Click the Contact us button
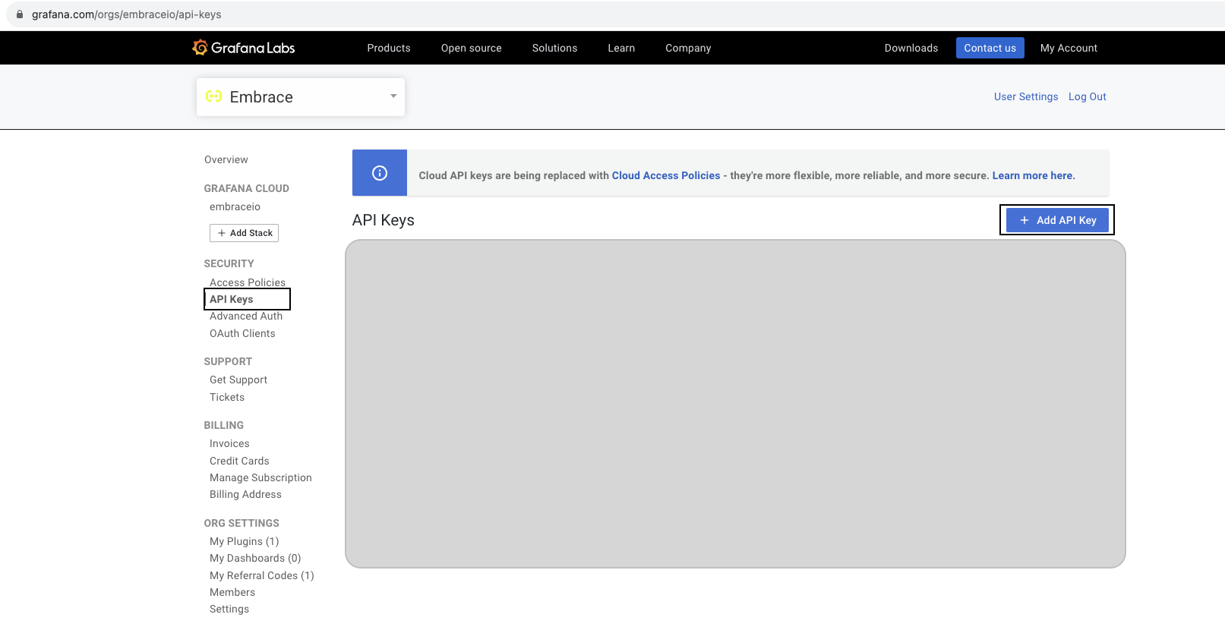This screenshot has height=630, width=1225. (990, 48)
